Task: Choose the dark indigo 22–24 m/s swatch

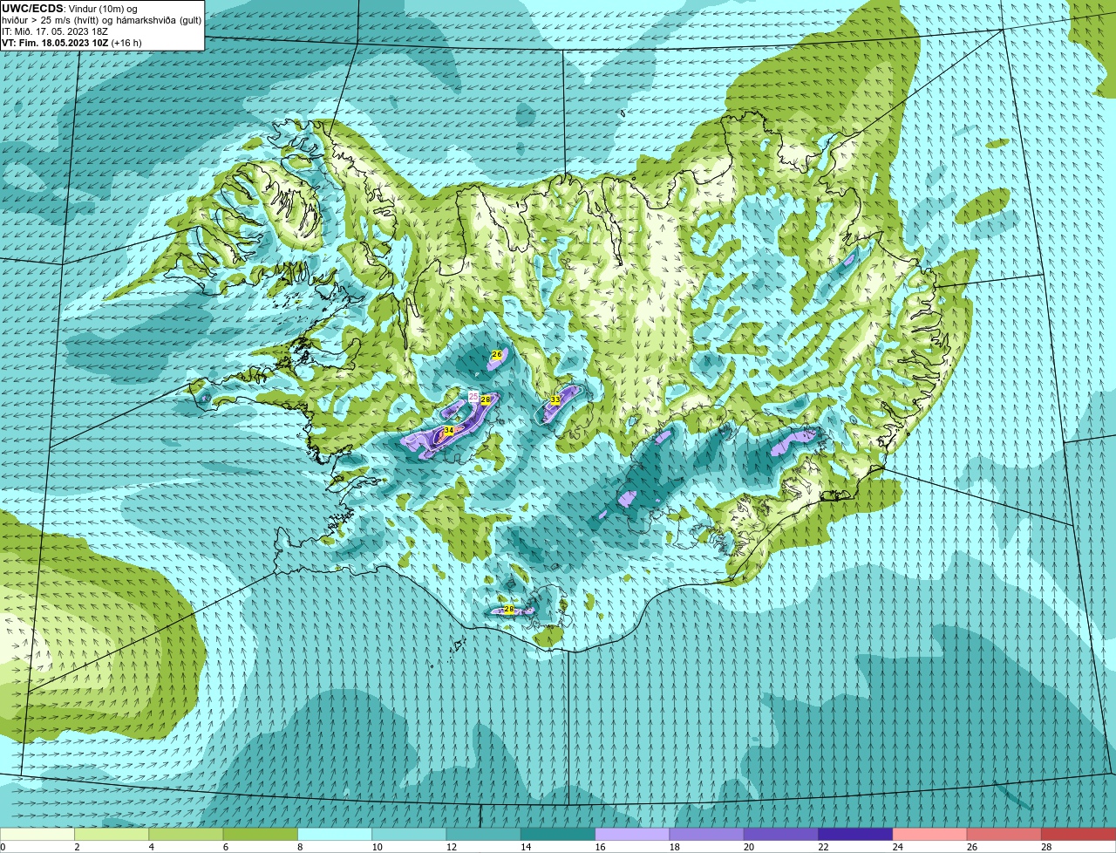Action: tap(855, 834)
